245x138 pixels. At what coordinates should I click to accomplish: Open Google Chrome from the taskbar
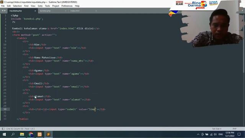tap(31, 135)
